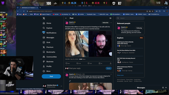Open the Dexerto avatar on main post
This screenshot has height=95, width=169.
tap(67, 23)
